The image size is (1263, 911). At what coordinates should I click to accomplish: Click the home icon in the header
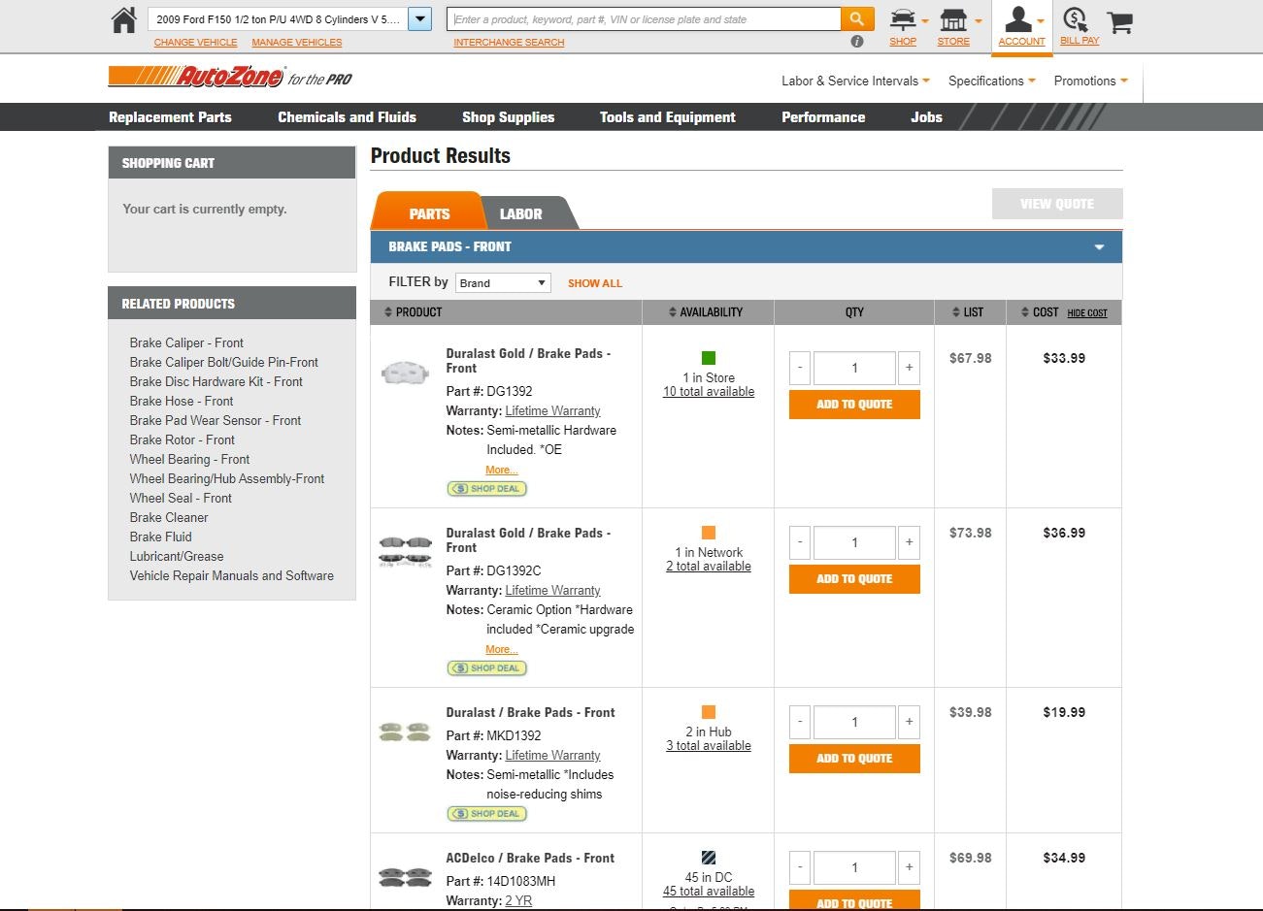[x=123, y=18]
